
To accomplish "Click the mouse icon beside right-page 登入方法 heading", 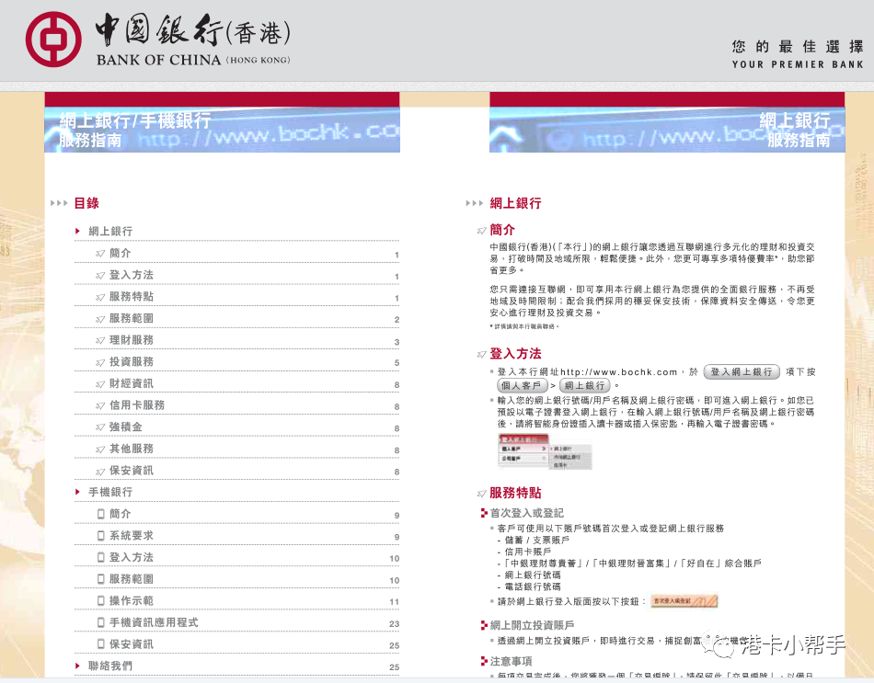I will click(x=481, y=354).
